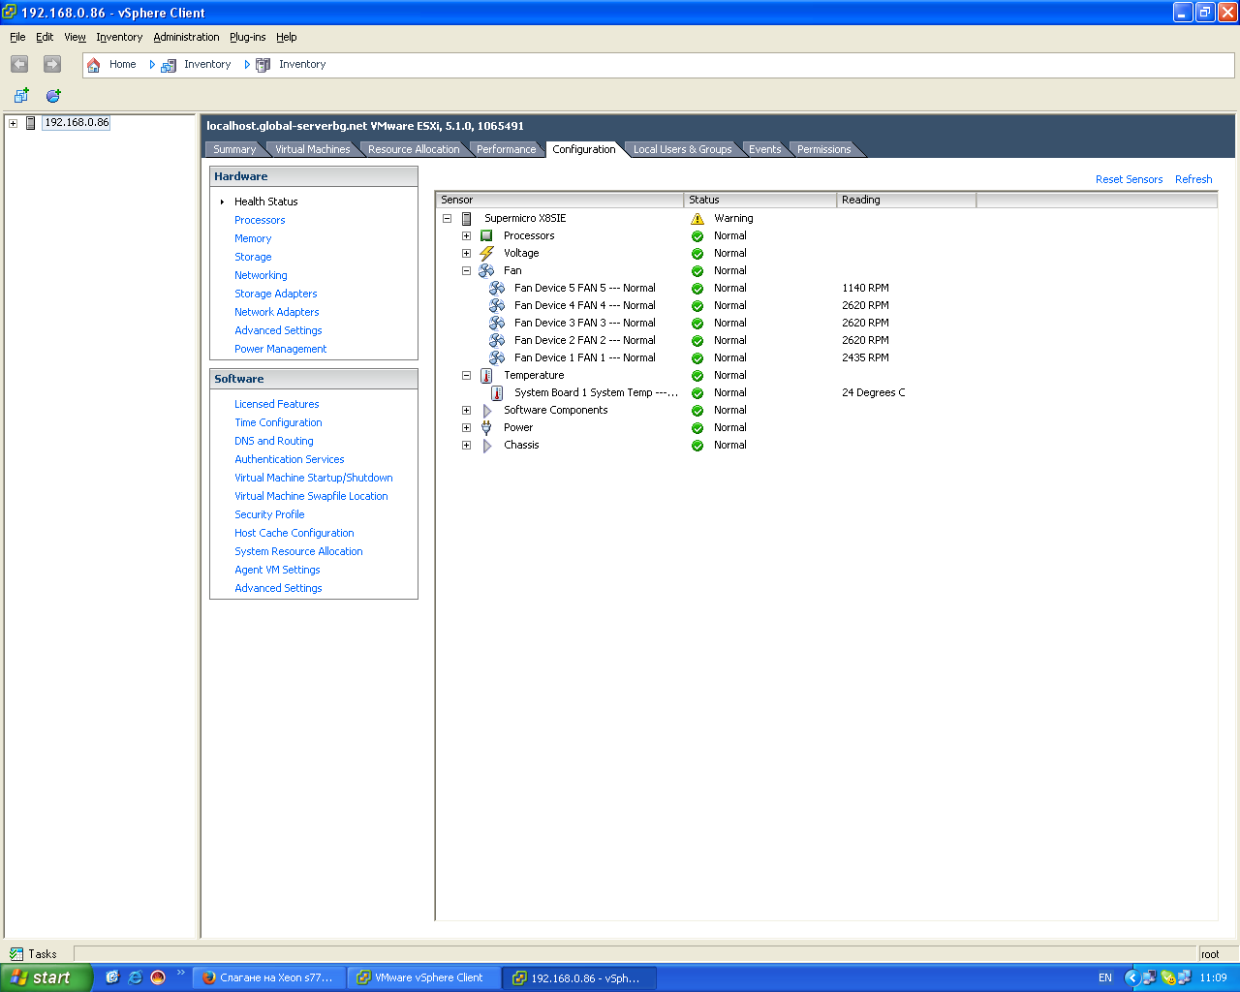Select the 1140 RPM fan reading
The image size is (1240, 992).
point(865,289)
